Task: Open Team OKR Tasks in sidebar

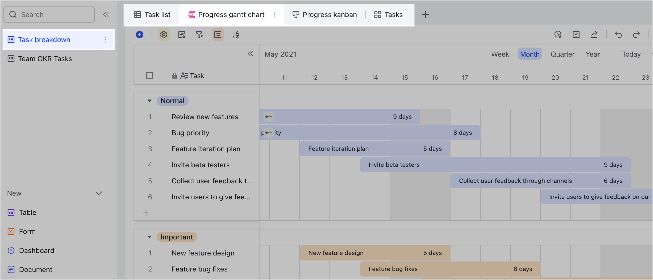Action: (45, 59)
